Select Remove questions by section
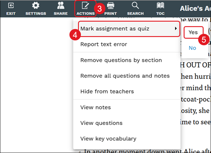The width and height of the screenshot is (211, 153). coord(121,60)
